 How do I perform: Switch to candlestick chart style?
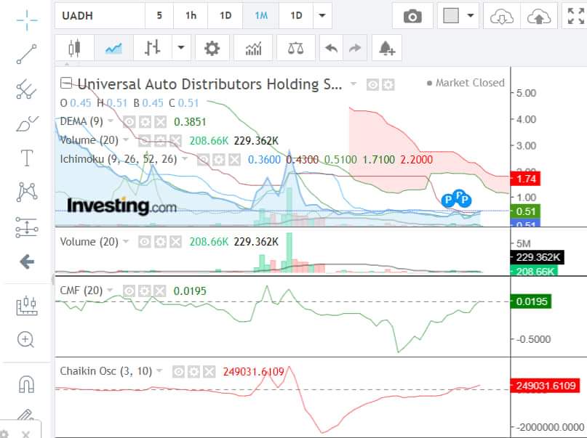74,48
